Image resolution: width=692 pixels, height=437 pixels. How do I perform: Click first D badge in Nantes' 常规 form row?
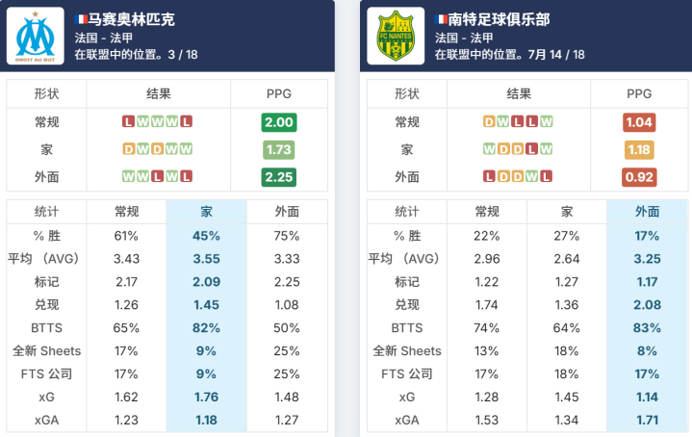click(x=489, y=122)
